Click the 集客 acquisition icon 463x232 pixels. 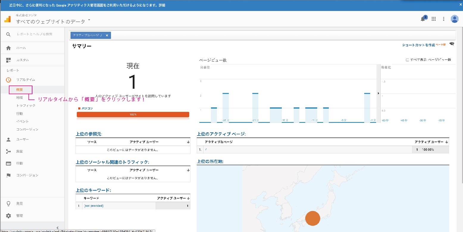8,152
